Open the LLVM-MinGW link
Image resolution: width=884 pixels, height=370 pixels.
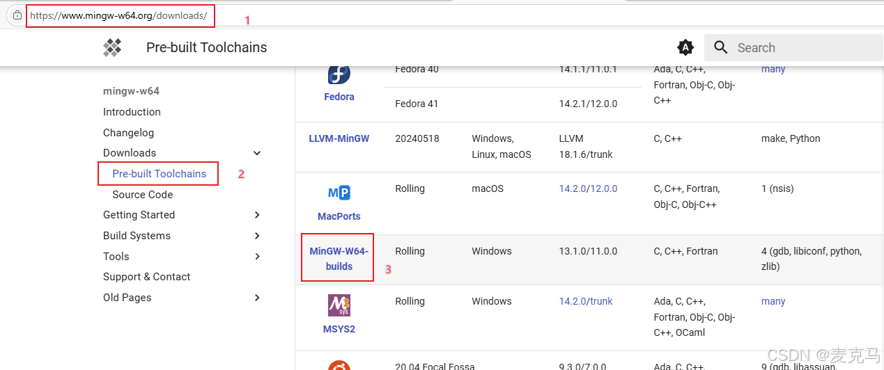tap(339, 138)
